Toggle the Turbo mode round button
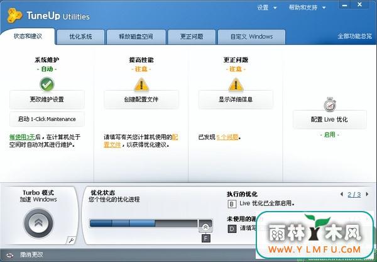This screenshot has width=377, height=262. [38, 223]
